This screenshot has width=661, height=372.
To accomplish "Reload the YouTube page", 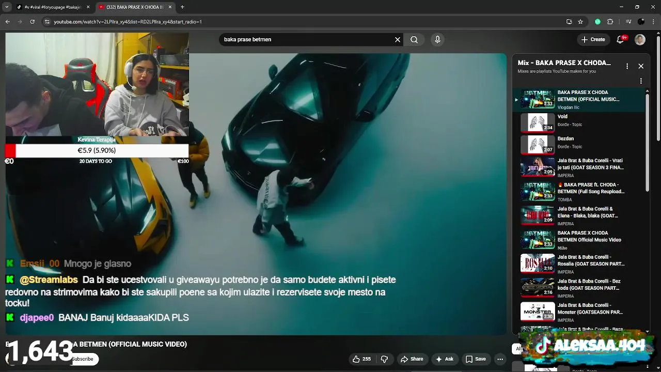I will pyautogui.click(x=32, y=22).
